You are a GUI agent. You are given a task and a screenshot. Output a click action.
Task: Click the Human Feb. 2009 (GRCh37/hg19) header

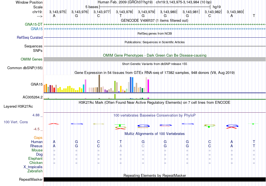click(x=125, y=2)
